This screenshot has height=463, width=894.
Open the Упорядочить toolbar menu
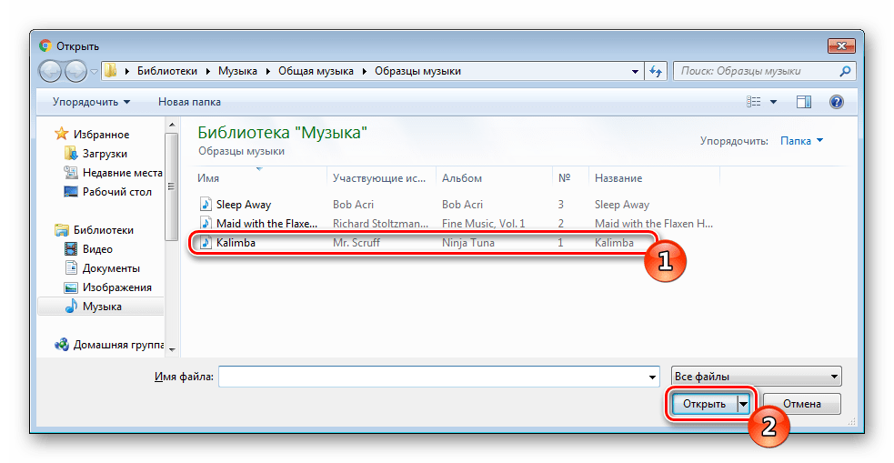[91, 102]
